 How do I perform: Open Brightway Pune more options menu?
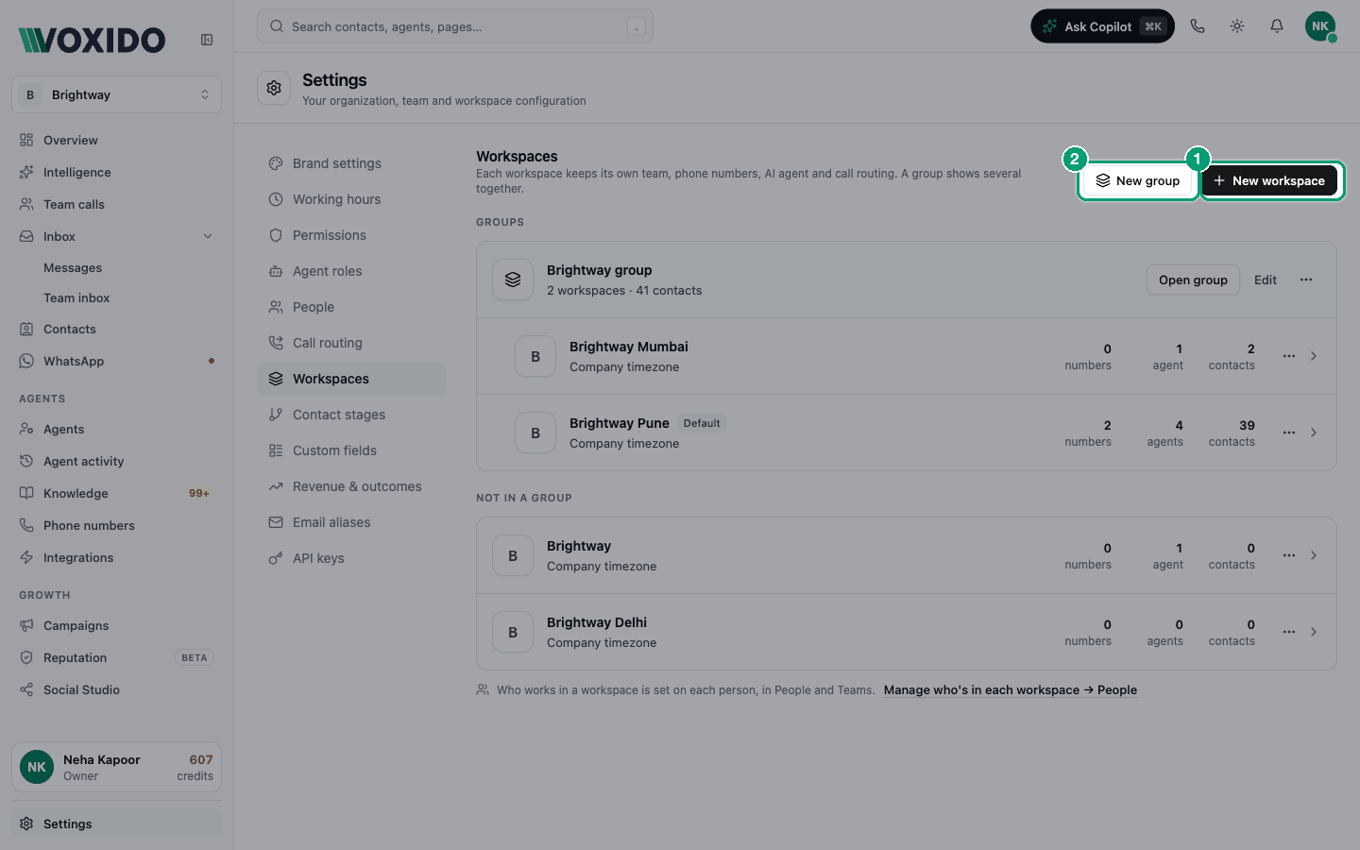(1289, 433)
